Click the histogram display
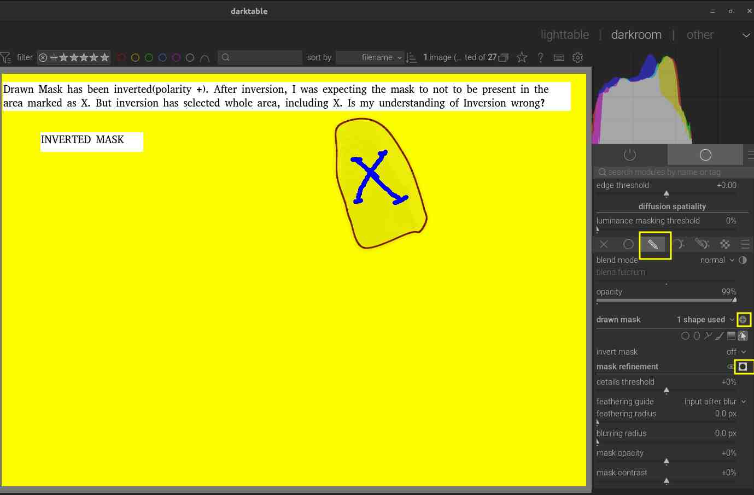 pos(673,97)
